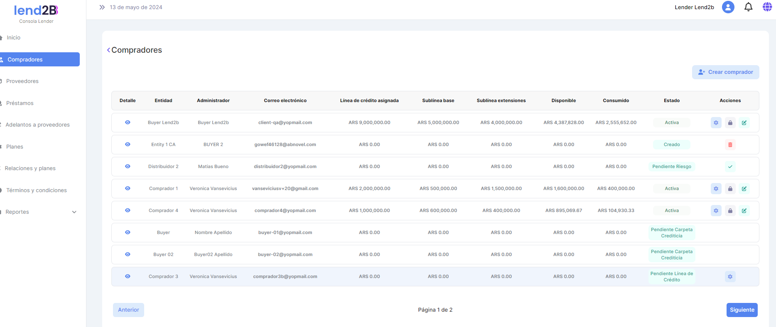Click the settings gear for Buyer Lend2b
The width and height of the screenshot is (776, 327).
pos(716,123)
